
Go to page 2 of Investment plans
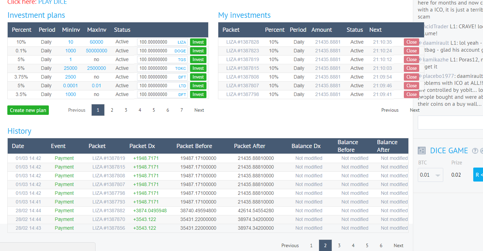(x=112, y=110)
